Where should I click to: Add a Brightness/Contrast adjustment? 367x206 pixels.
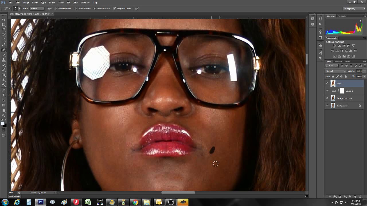tap(335, 46)
